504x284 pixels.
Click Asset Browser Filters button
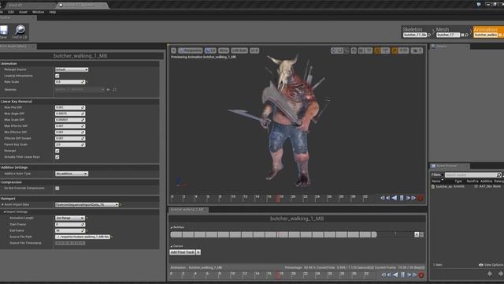click(436, 175)
